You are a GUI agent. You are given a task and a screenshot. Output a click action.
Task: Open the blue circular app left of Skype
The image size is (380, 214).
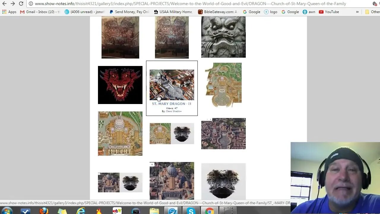tap(173, 211)
